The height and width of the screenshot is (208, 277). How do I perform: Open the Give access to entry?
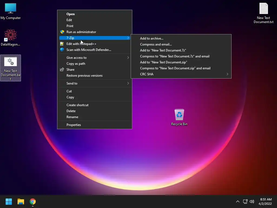(94, 57)
